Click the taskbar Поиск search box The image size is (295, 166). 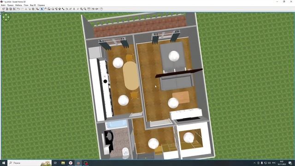[x=29, y=163]
